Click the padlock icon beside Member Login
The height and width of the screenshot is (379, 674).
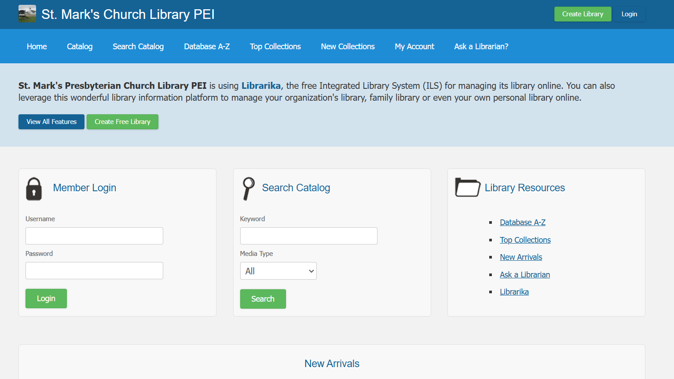[34, 189]
